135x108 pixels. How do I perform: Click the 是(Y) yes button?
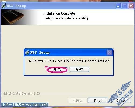point(57,69)
